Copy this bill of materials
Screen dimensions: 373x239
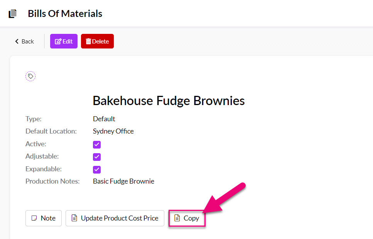(x=187, y=218)
